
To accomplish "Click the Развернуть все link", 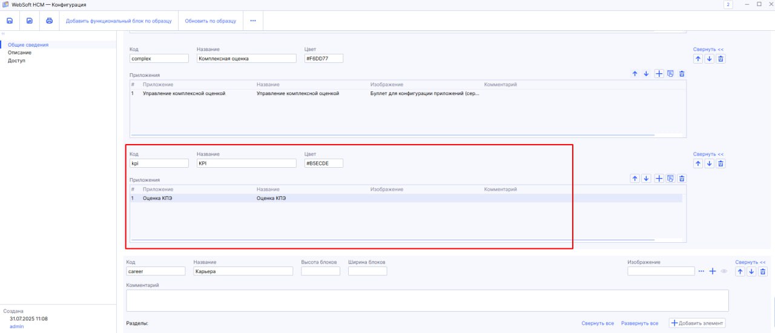I will pos(639,323).
